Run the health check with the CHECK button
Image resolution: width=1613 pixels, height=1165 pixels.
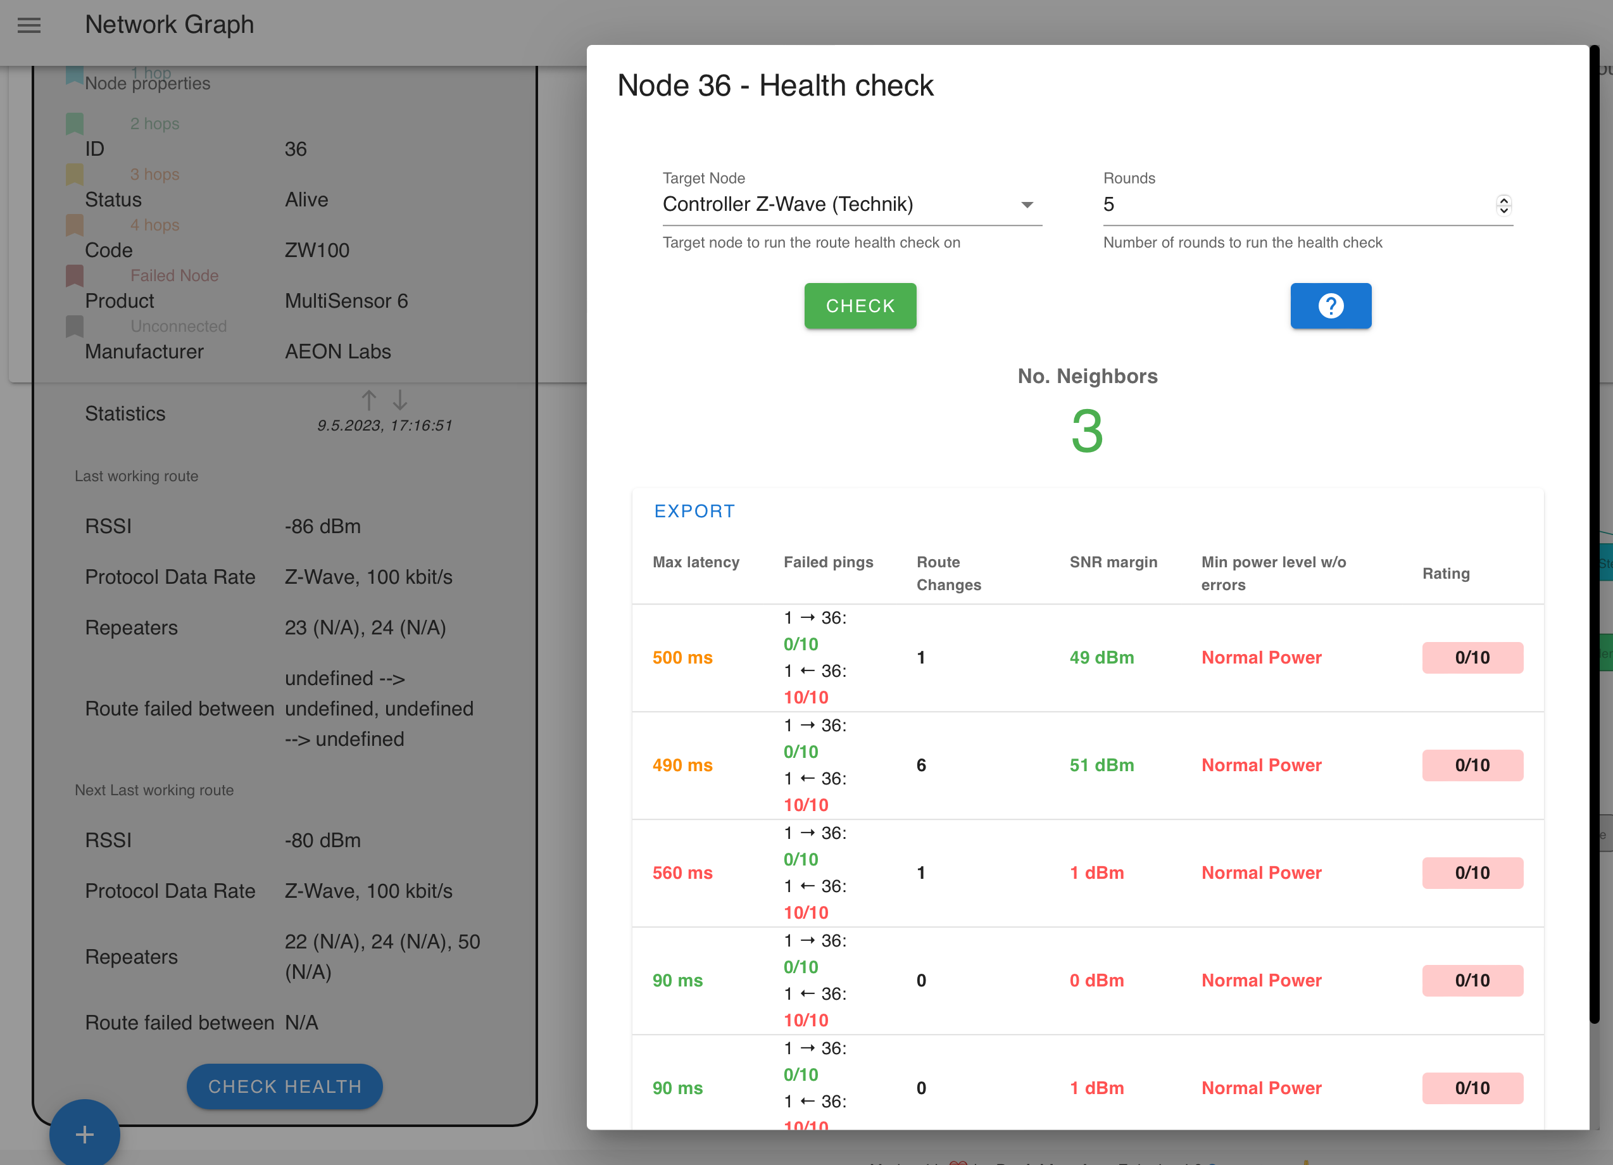coord(860,306)
